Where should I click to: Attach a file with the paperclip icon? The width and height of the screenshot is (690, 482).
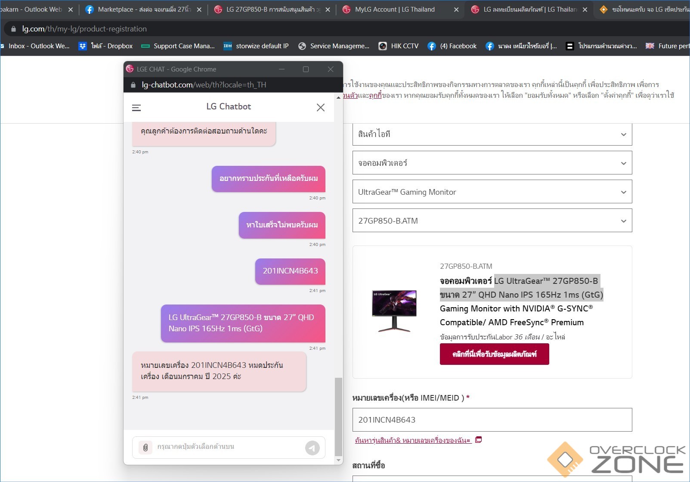145,448
